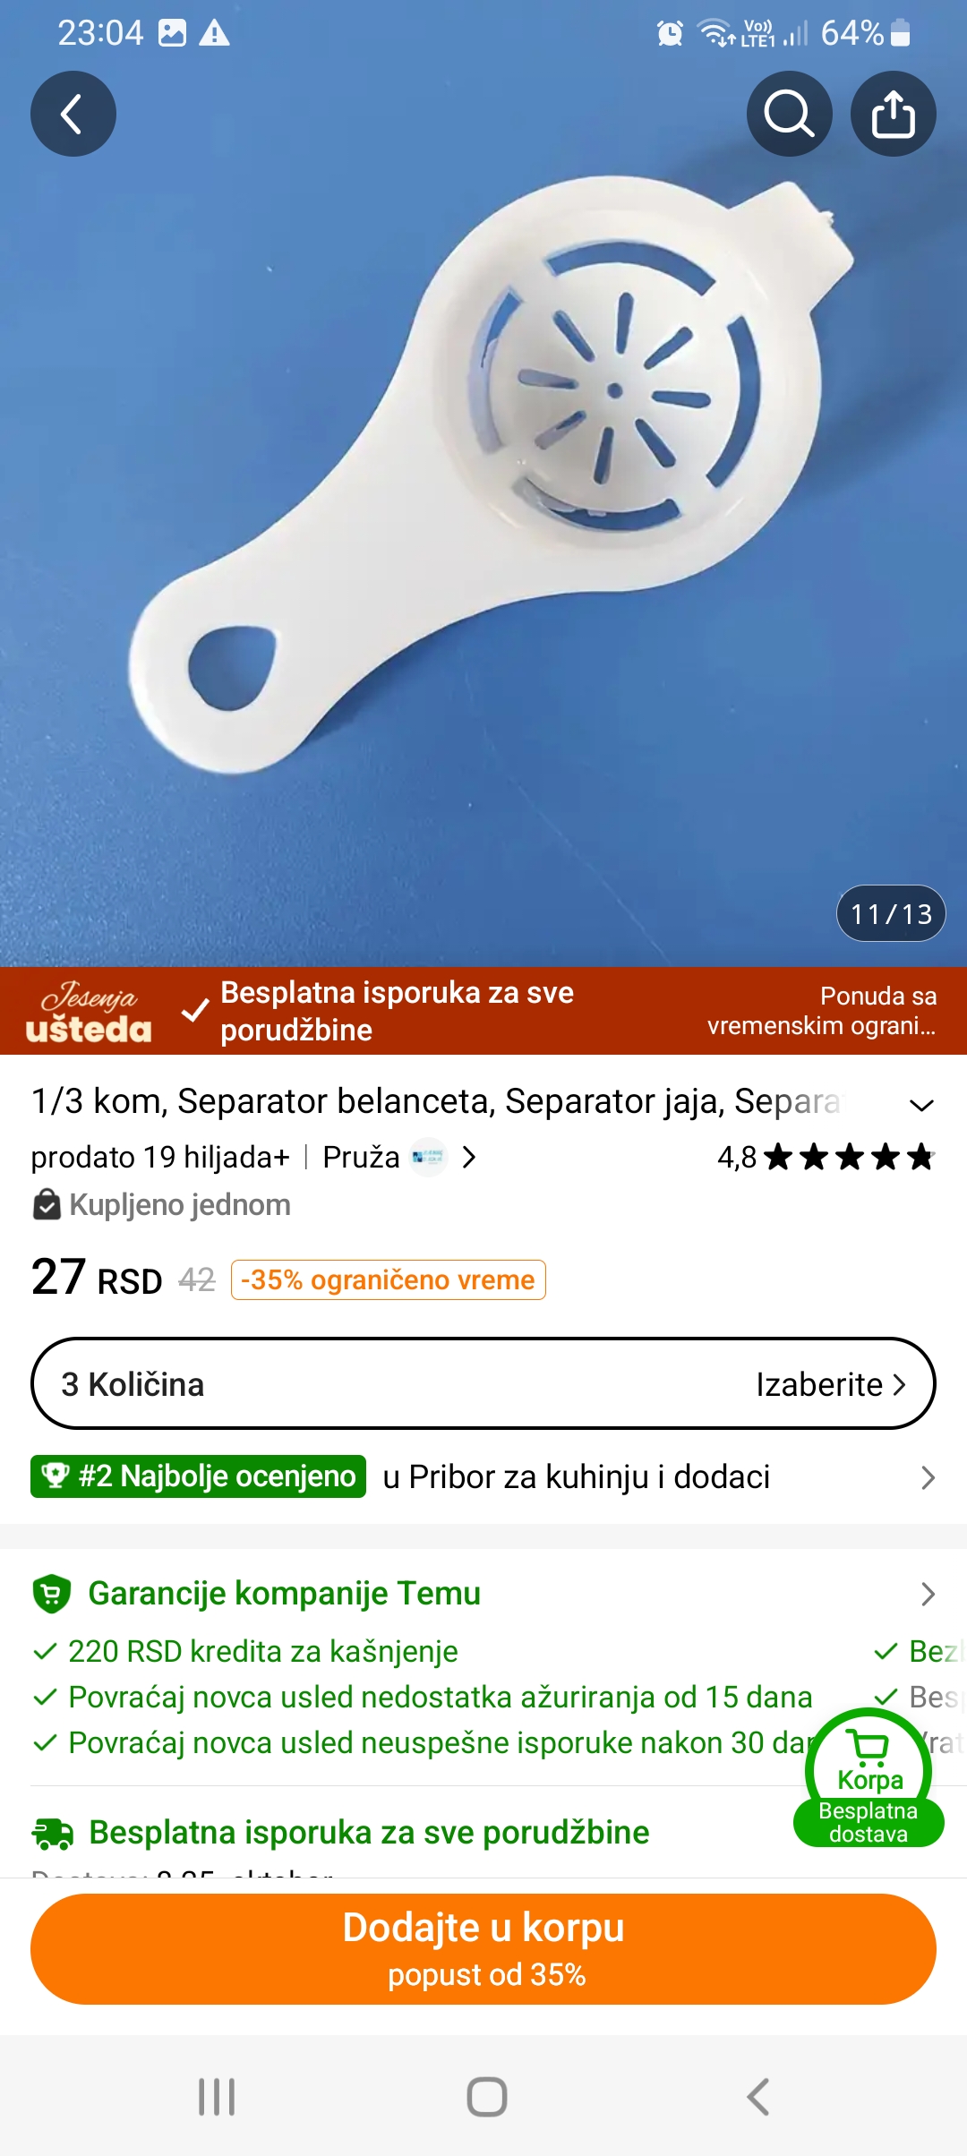
Task: Tap the delivery truck icon
Action: [x=53, y=1833]
